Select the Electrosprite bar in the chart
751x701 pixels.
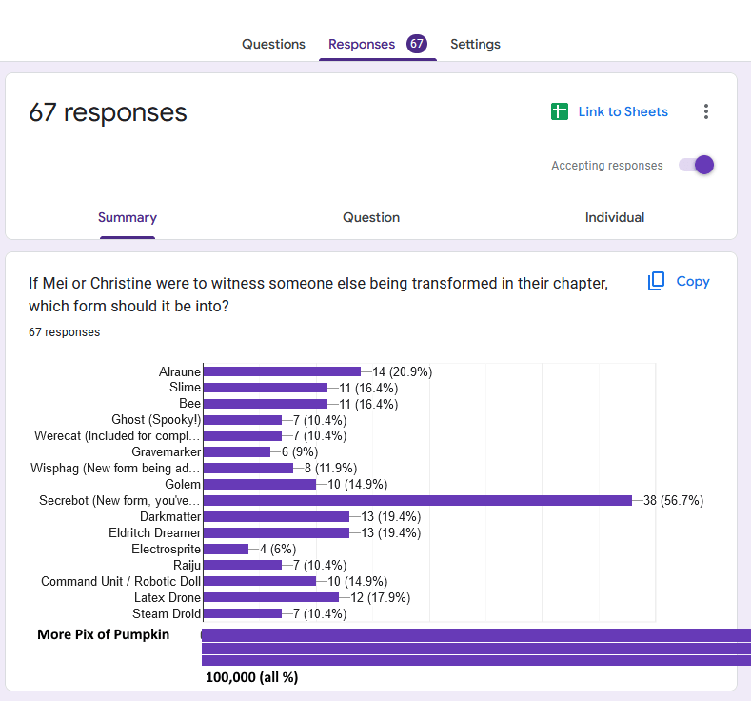(227, 549)
